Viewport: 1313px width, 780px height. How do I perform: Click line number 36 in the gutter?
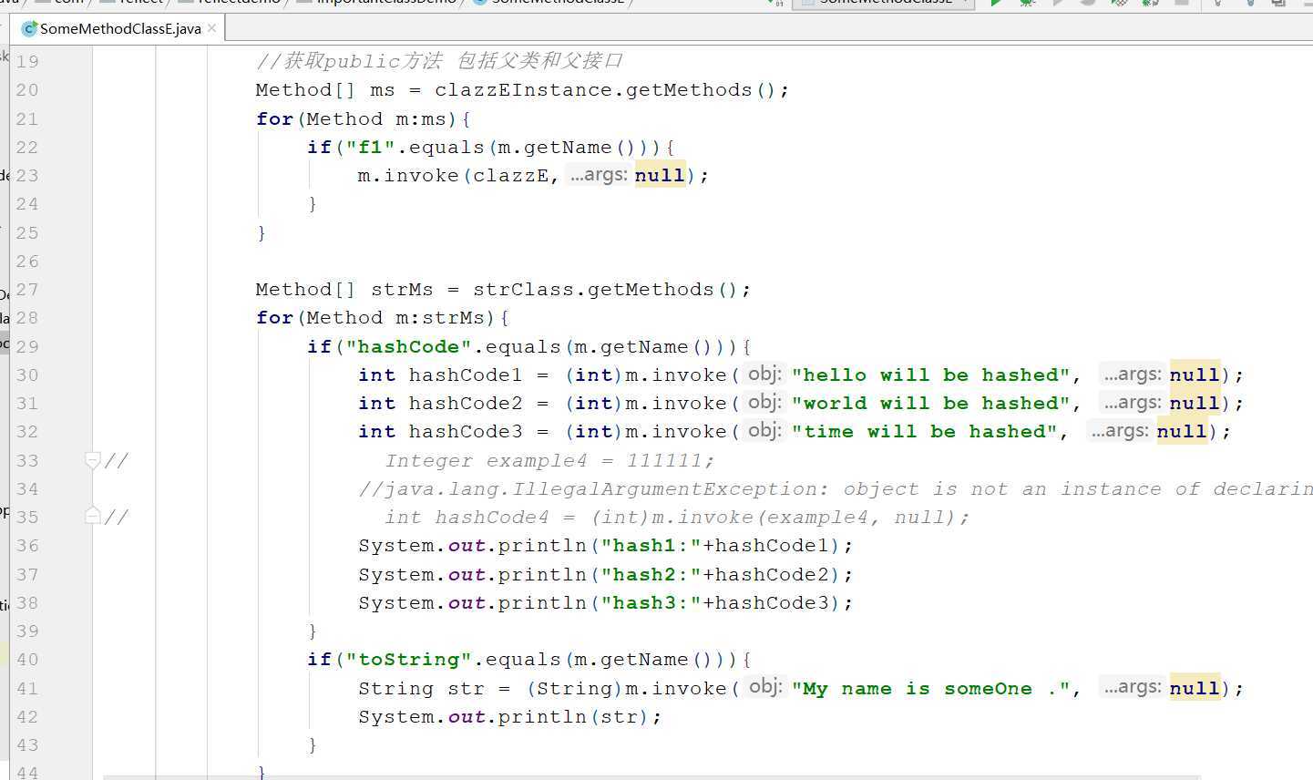tap(27, 545)
